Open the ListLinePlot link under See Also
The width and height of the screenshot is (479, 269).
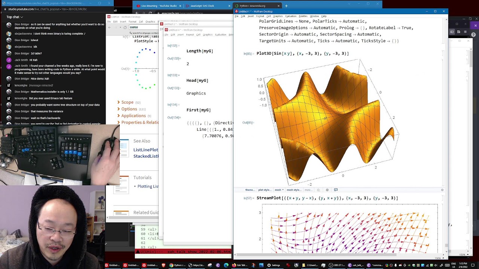point(146,150)
